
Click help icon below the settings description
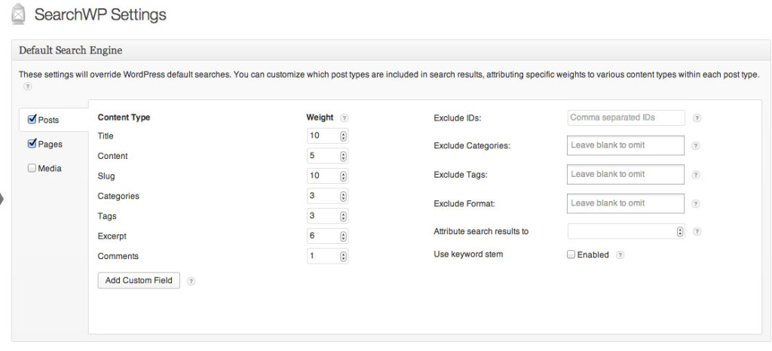[x=28, y=87]
